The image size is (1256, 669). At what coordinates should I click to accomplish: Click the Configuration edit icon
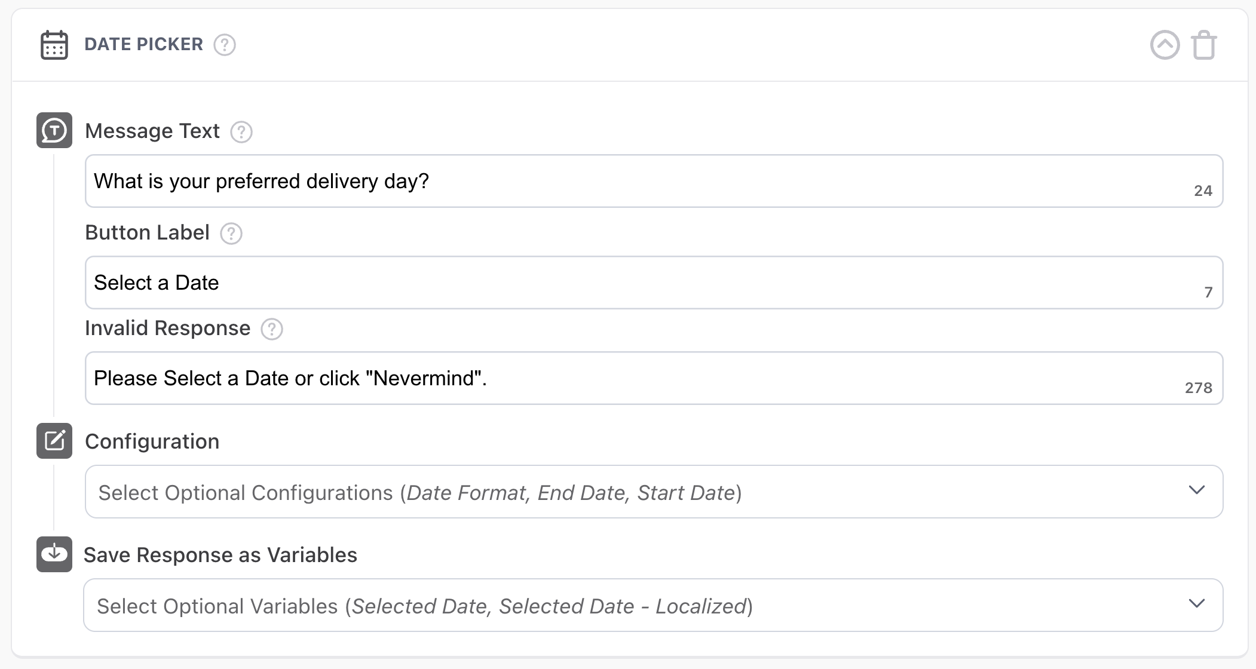pos(54,441)
